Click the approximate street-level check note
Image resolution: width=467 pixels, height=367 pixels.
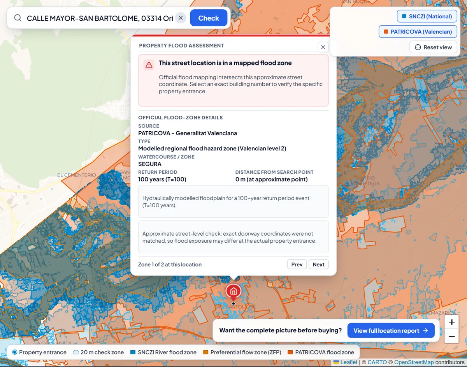[x=233, y=237]
